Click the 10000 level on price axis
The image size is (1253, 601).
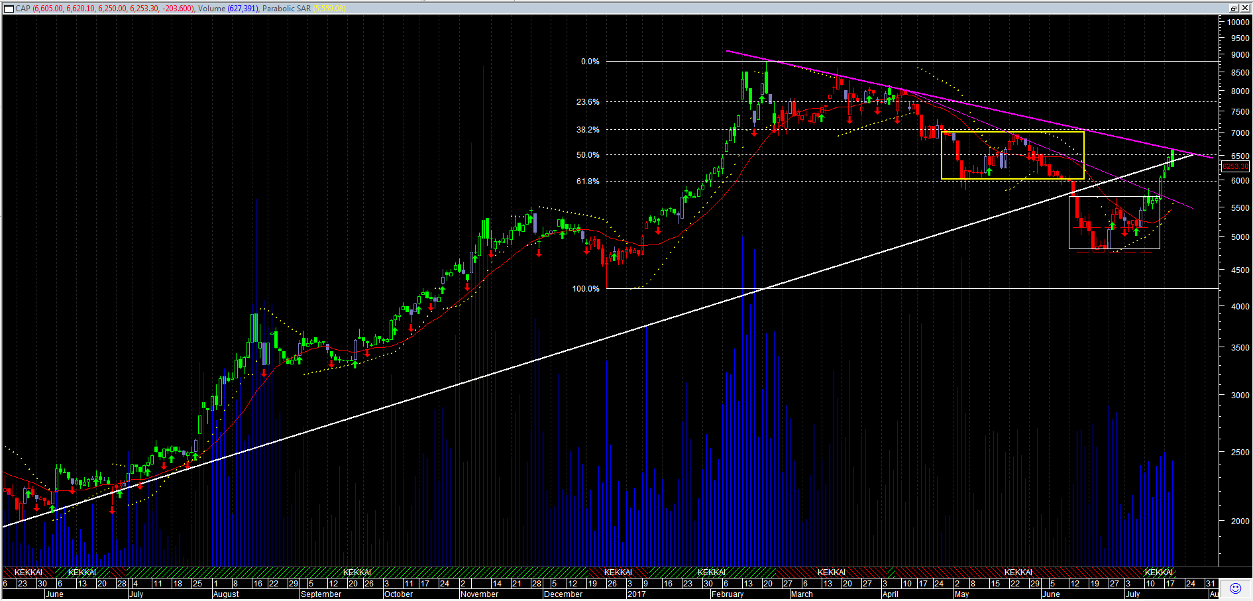(1238, 22)
